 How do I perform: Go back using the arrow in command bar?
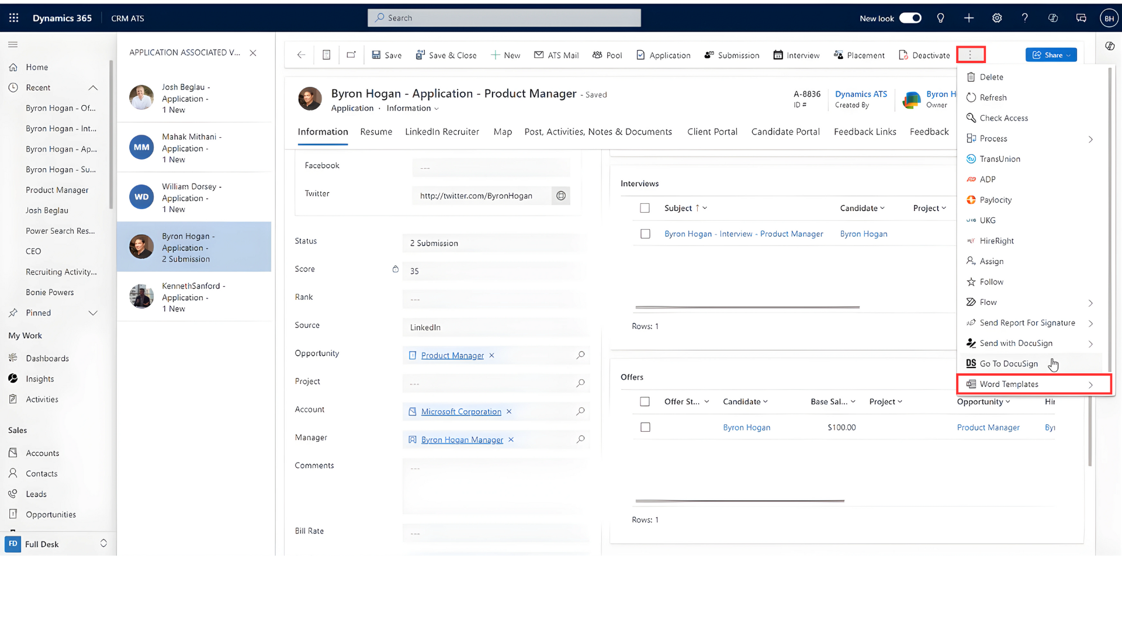point(301,55)
